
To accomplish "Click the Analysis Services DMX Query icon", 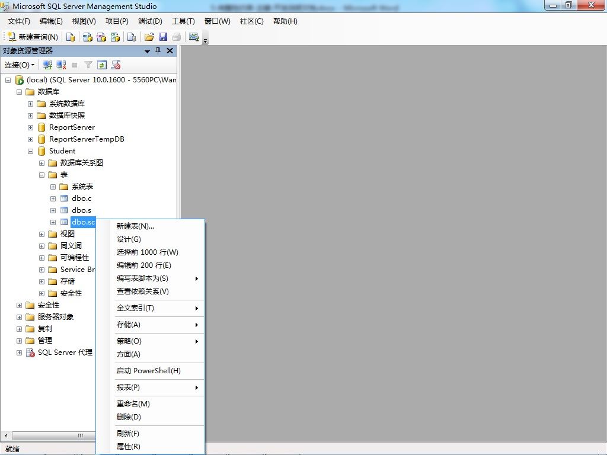I will [x=101, y=37].
